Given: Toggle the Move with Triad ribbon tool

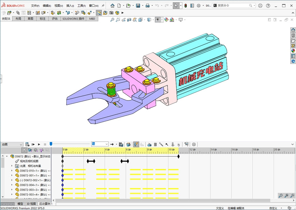Looking at the screenshot, I should [99, 13].
